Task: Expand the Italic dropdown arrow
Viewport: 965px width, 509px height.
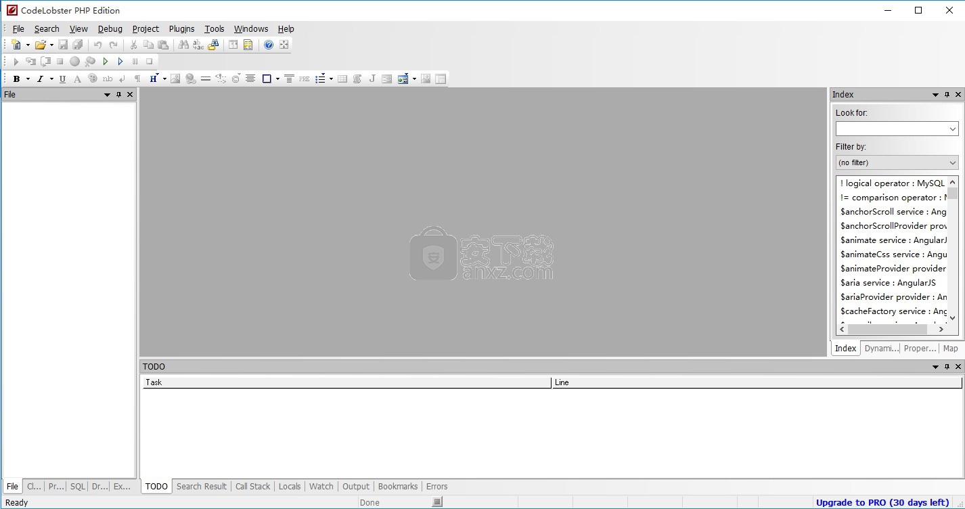Action: pos(51,79)
